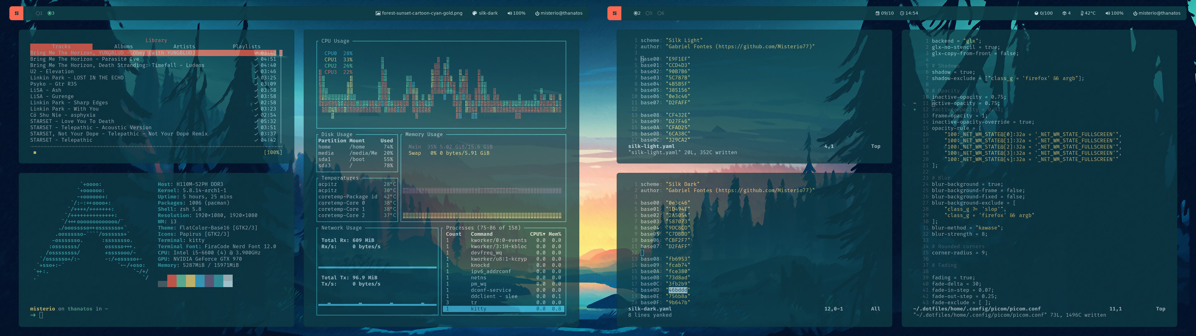Click the red color block in neofetch palette
The height and width of the screenshot is (336, 1196).
(x=172, y=281)
